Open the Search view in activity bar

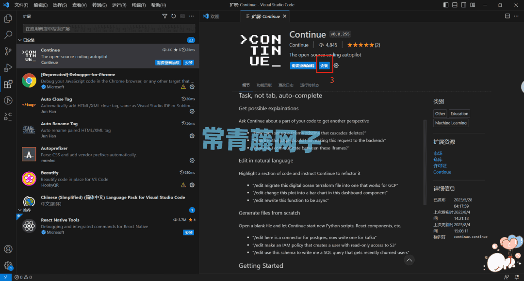[x=8, y=35]
